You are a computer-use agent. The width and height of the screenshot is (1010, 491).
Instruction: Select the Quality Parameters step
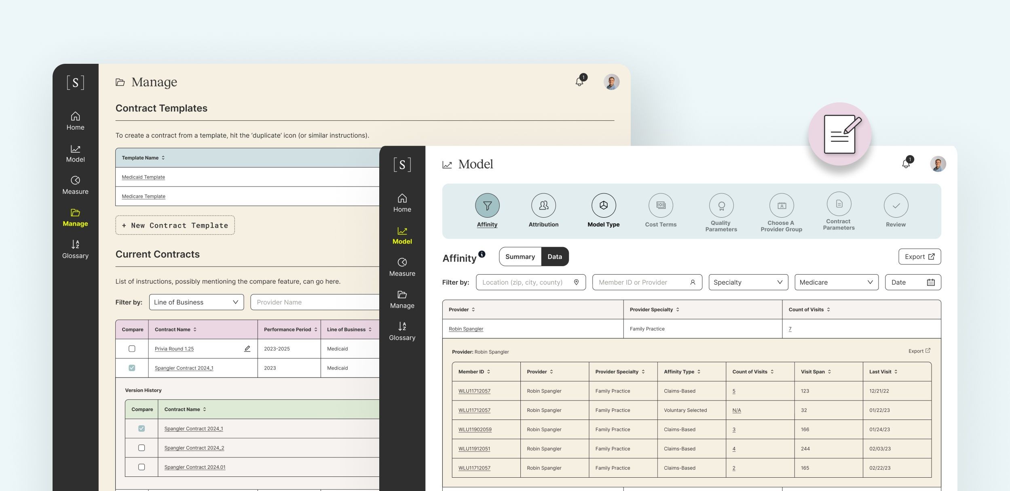pos(721,205)
